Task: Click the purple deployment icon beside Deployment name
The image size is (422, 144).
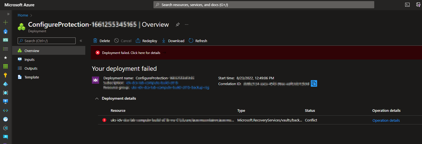Action: (95, 80)
